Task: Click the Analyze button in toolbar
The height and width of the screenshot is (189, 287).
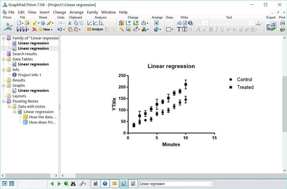Action: (95, 29)
